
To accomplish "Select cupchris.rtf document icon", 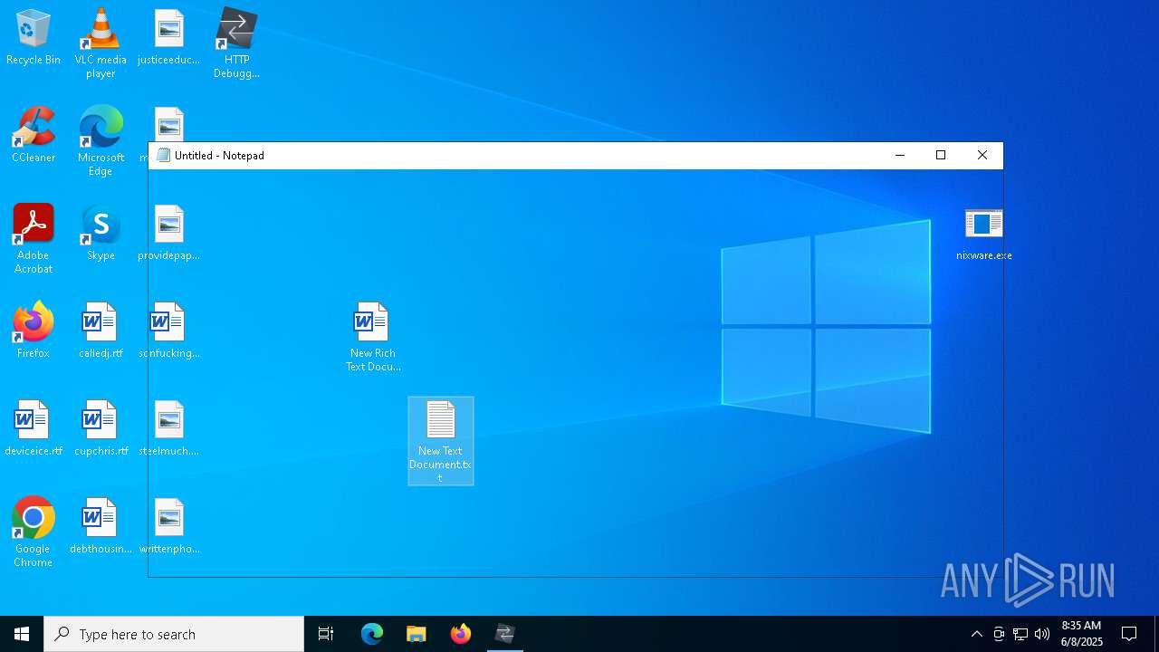I will tap(101, 429).
